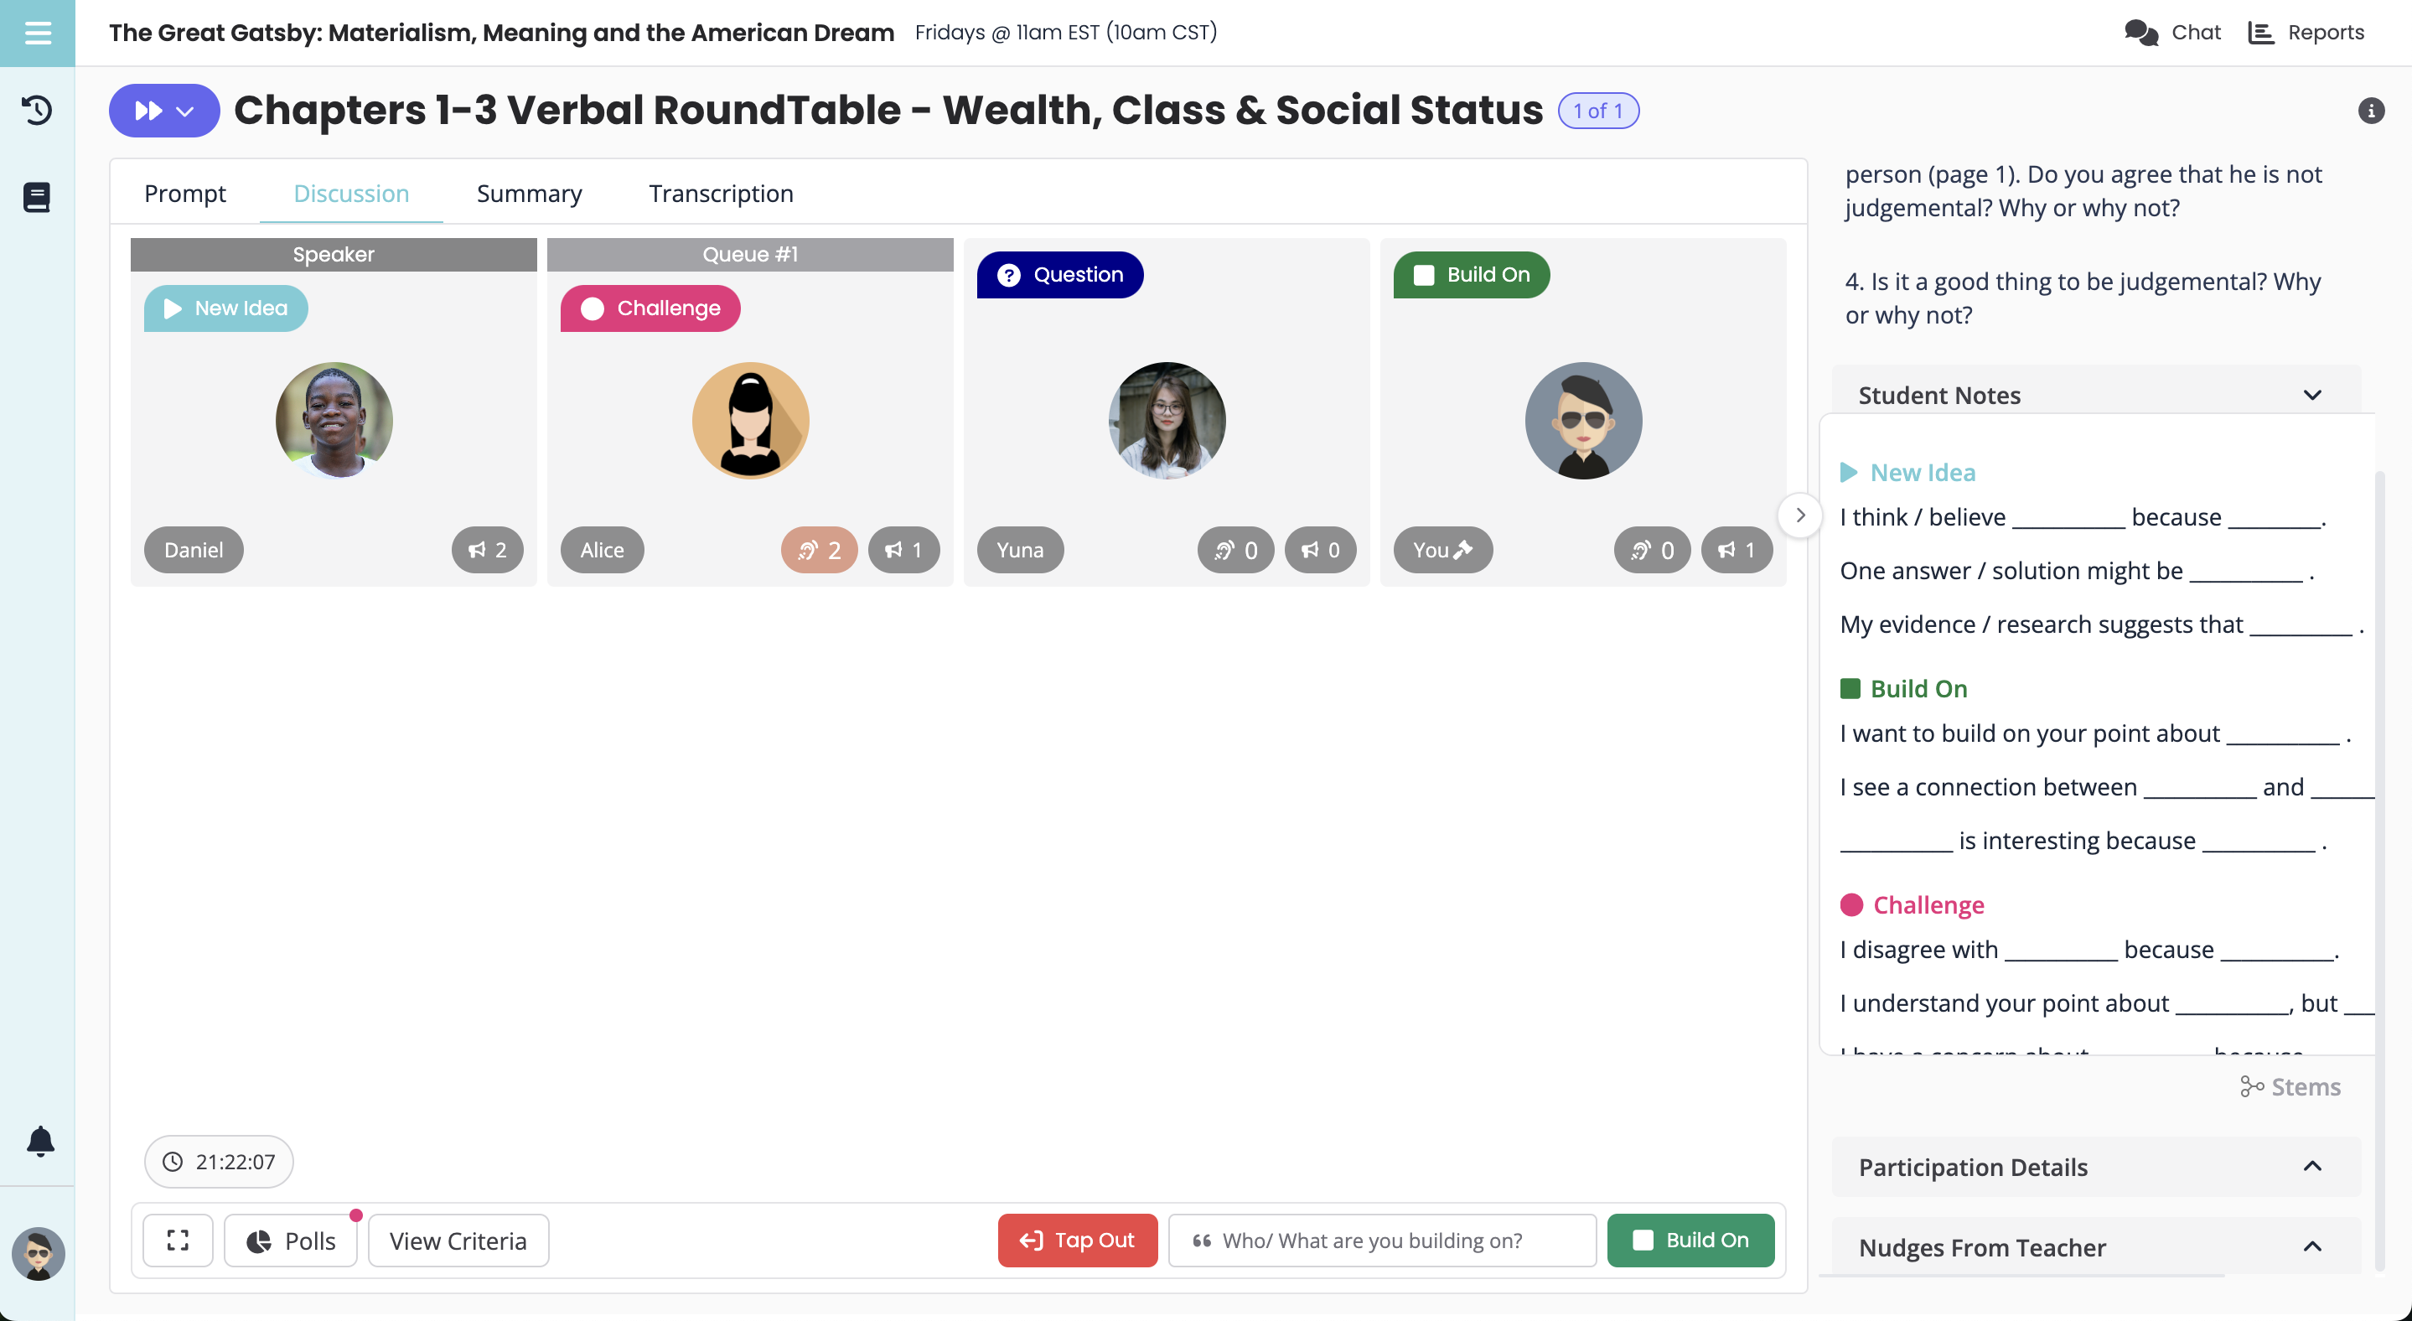Click the history clock icon in sidebar
Viewport: 2412px width, 1321px height.
(38, 111)
